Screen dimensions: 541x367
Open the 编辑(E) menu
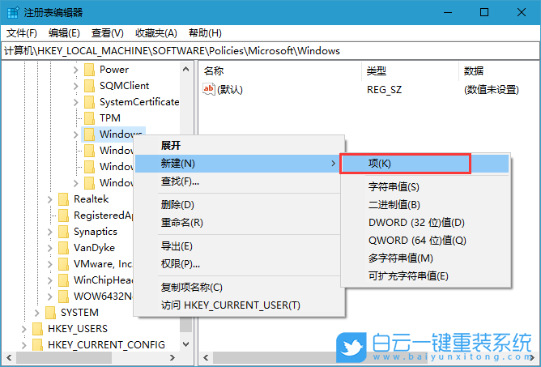tap(64, 33)
